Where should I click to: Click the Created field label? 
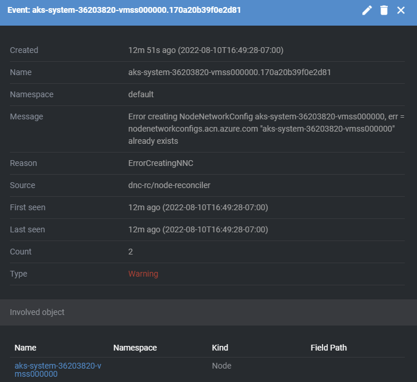[24, 50]
